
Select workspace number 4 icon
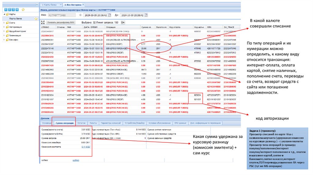pos(17,9)
